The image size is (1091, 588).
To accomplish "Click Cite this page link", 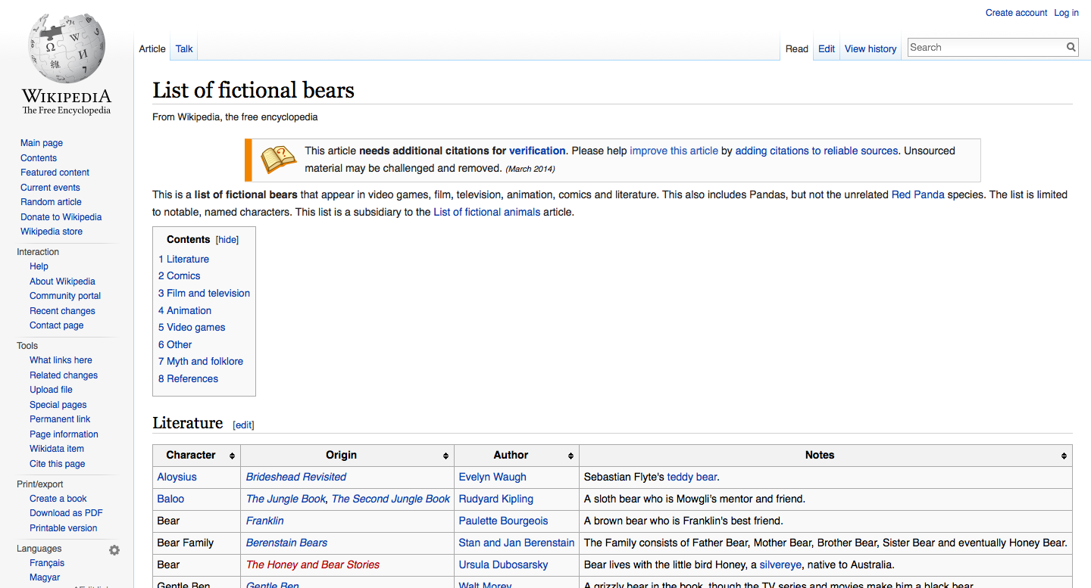I will coord(58,464).
